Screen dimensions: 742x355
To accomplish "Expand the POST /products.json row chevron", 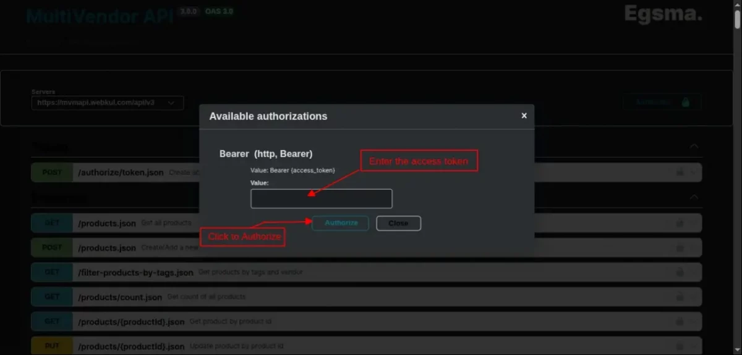I will point(693,247).
